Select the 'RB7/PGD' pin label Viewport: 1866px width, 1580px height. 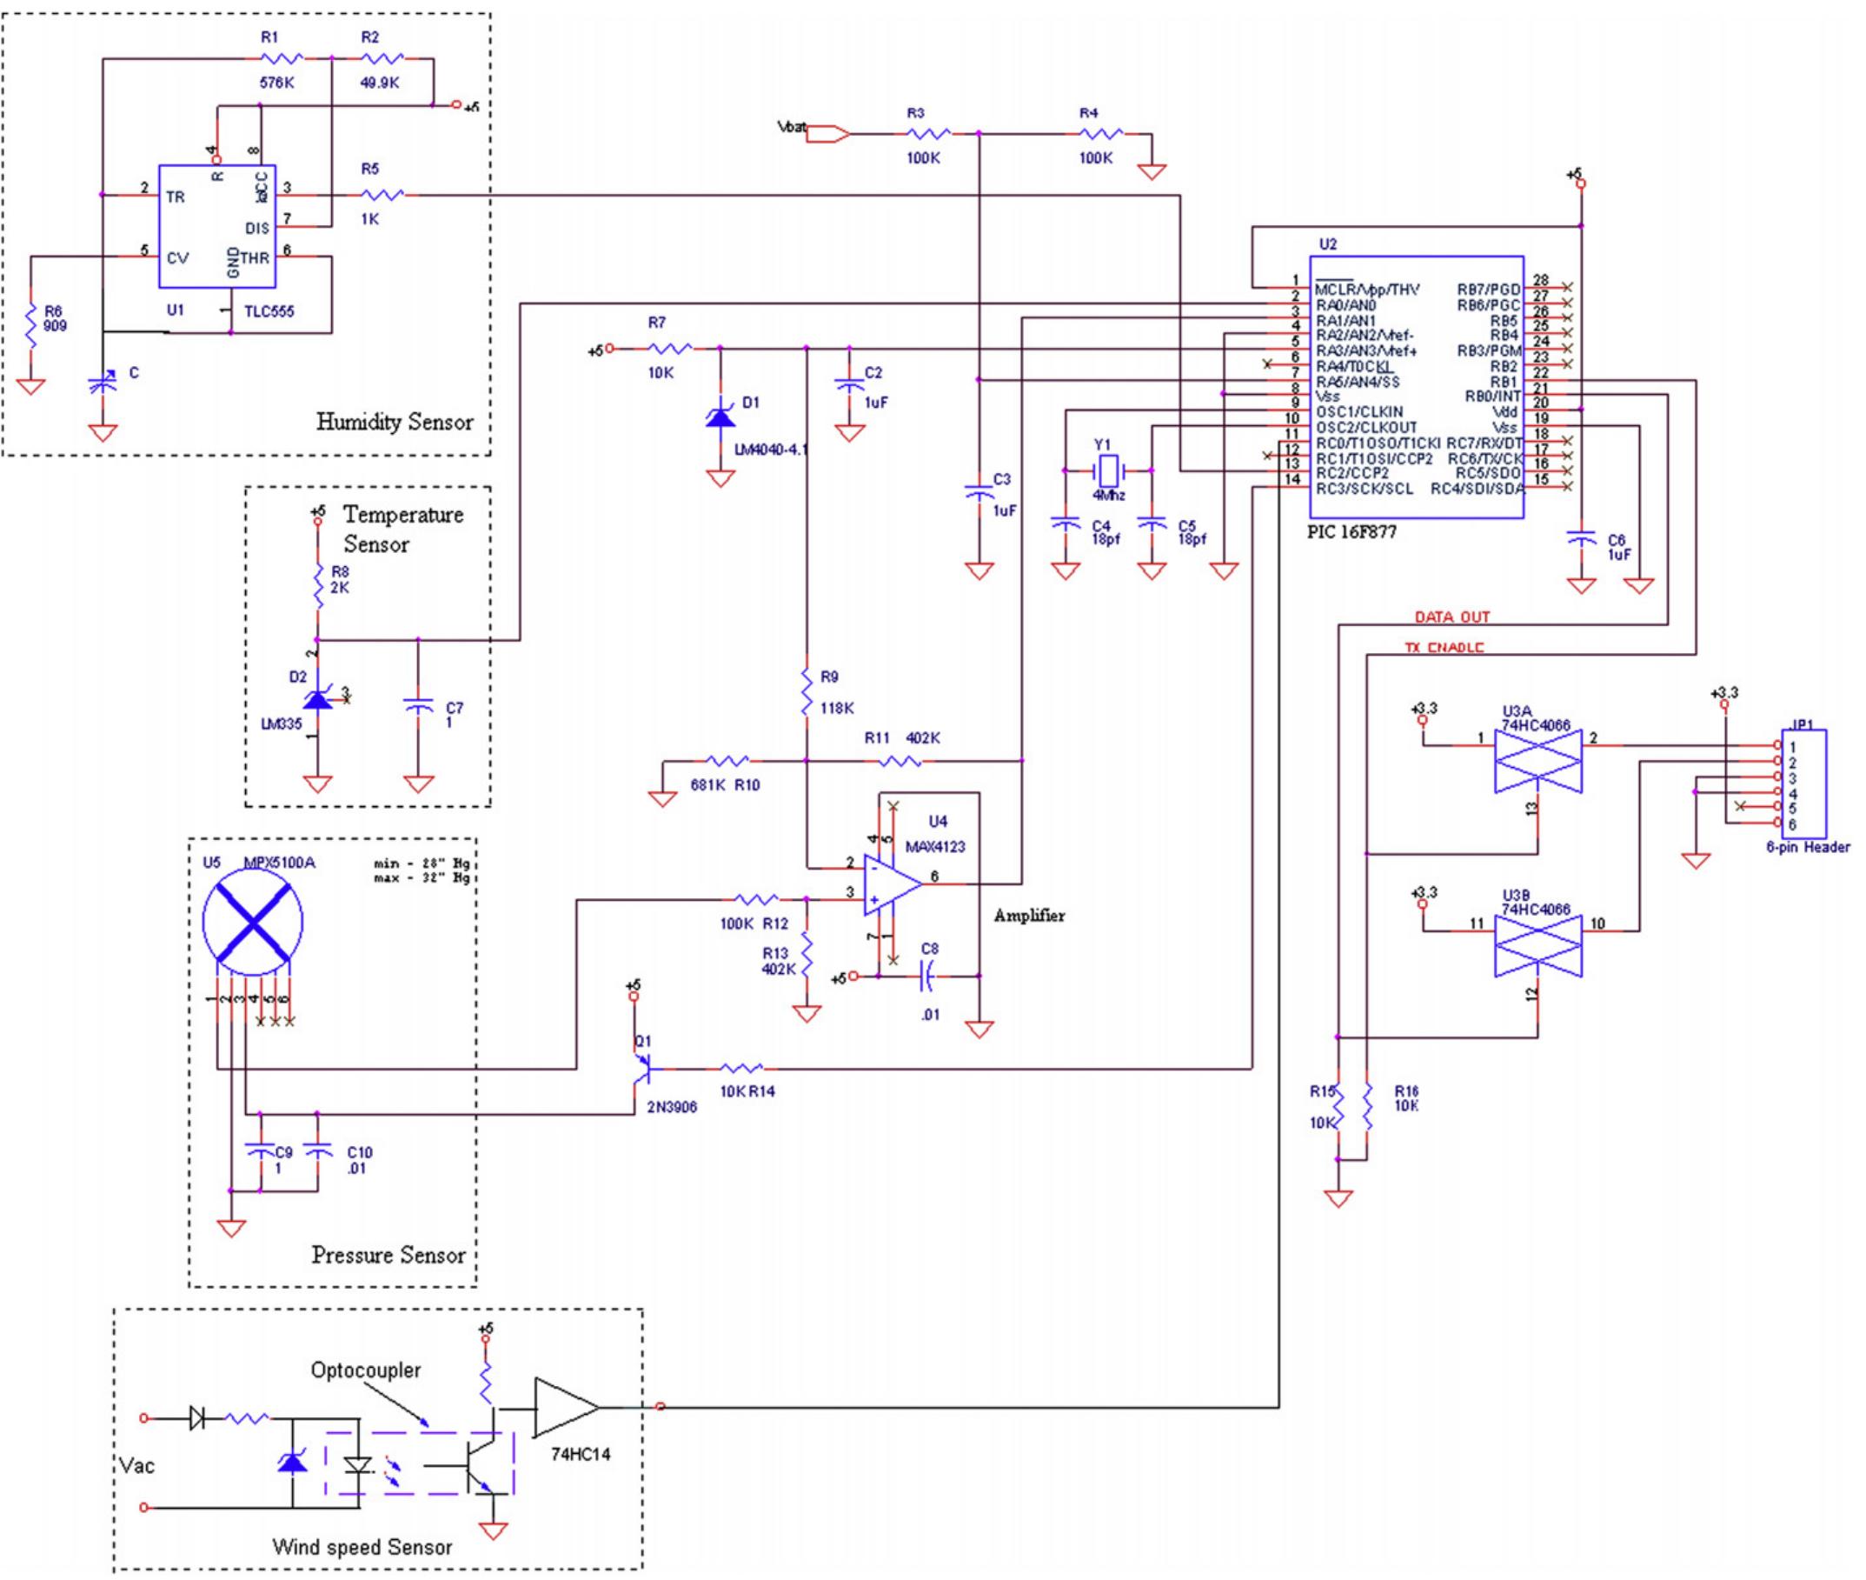1488,290
